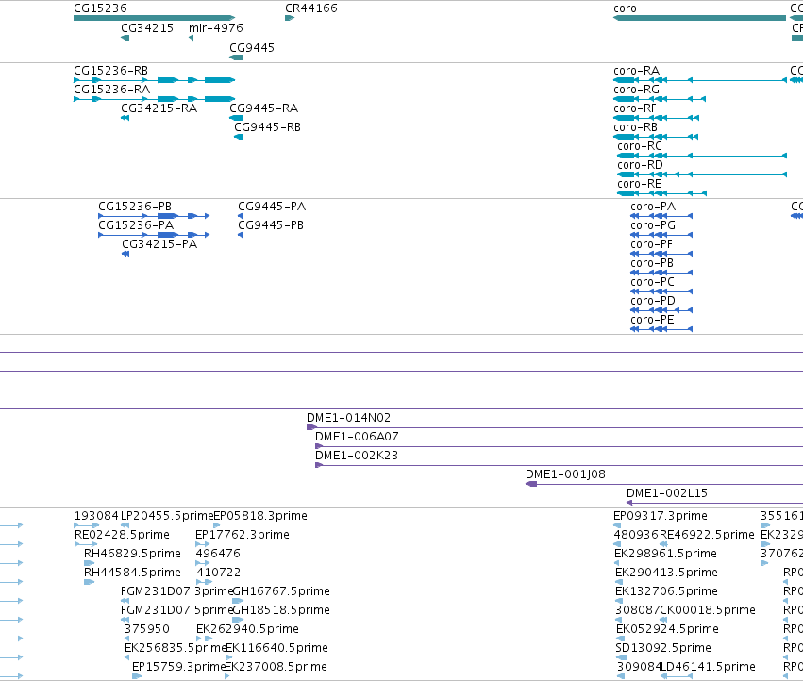803x681 pixels.
Task: Click the CG9445 gene label
Action: [x=251, y=47]
